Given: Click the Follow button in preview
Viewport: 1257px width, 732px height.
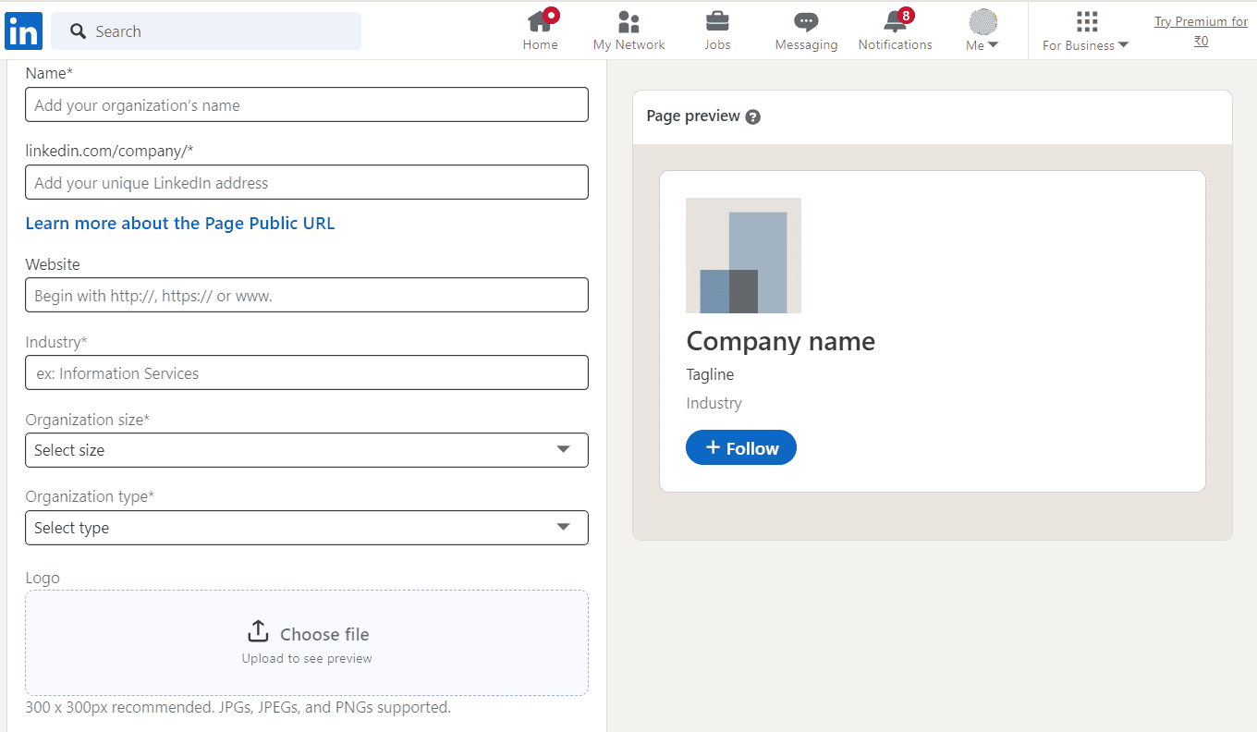Looking at the screenshot, I should (741, 448).
